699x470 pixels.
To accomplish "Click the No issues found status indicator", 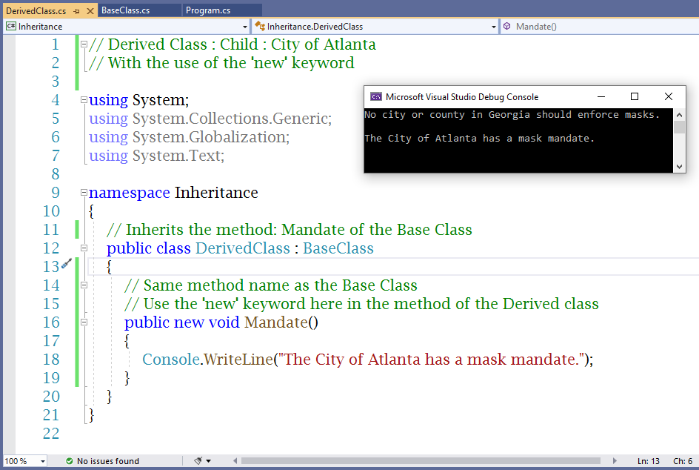I will 108,461.
